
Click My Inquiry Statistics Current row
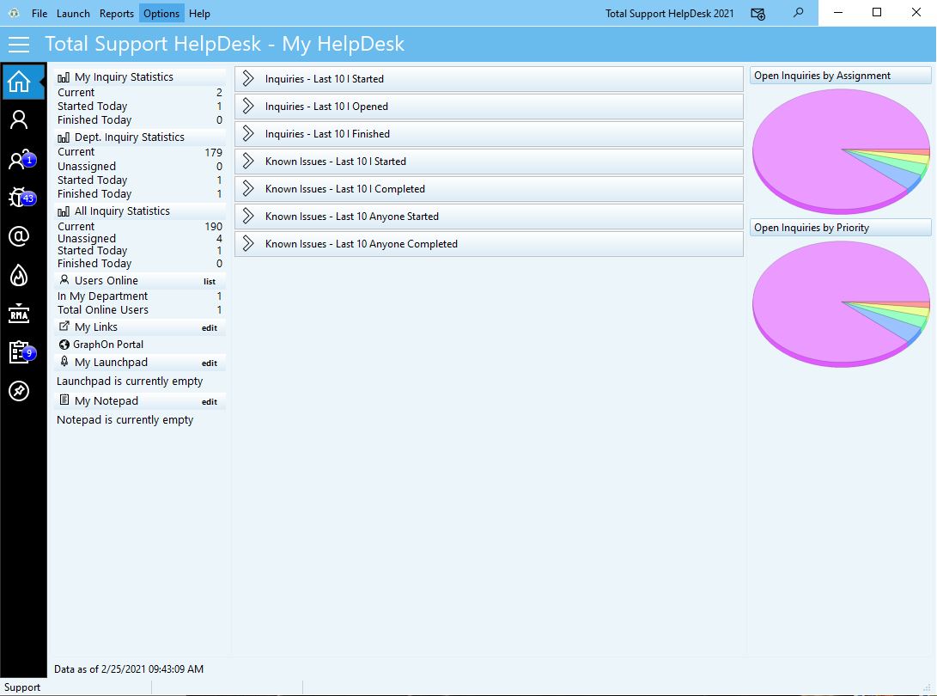(x=140, y=93)
